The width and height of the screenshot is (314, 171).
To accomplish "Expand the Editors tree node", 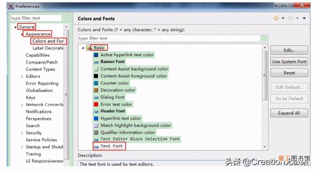I will [22, 76].
